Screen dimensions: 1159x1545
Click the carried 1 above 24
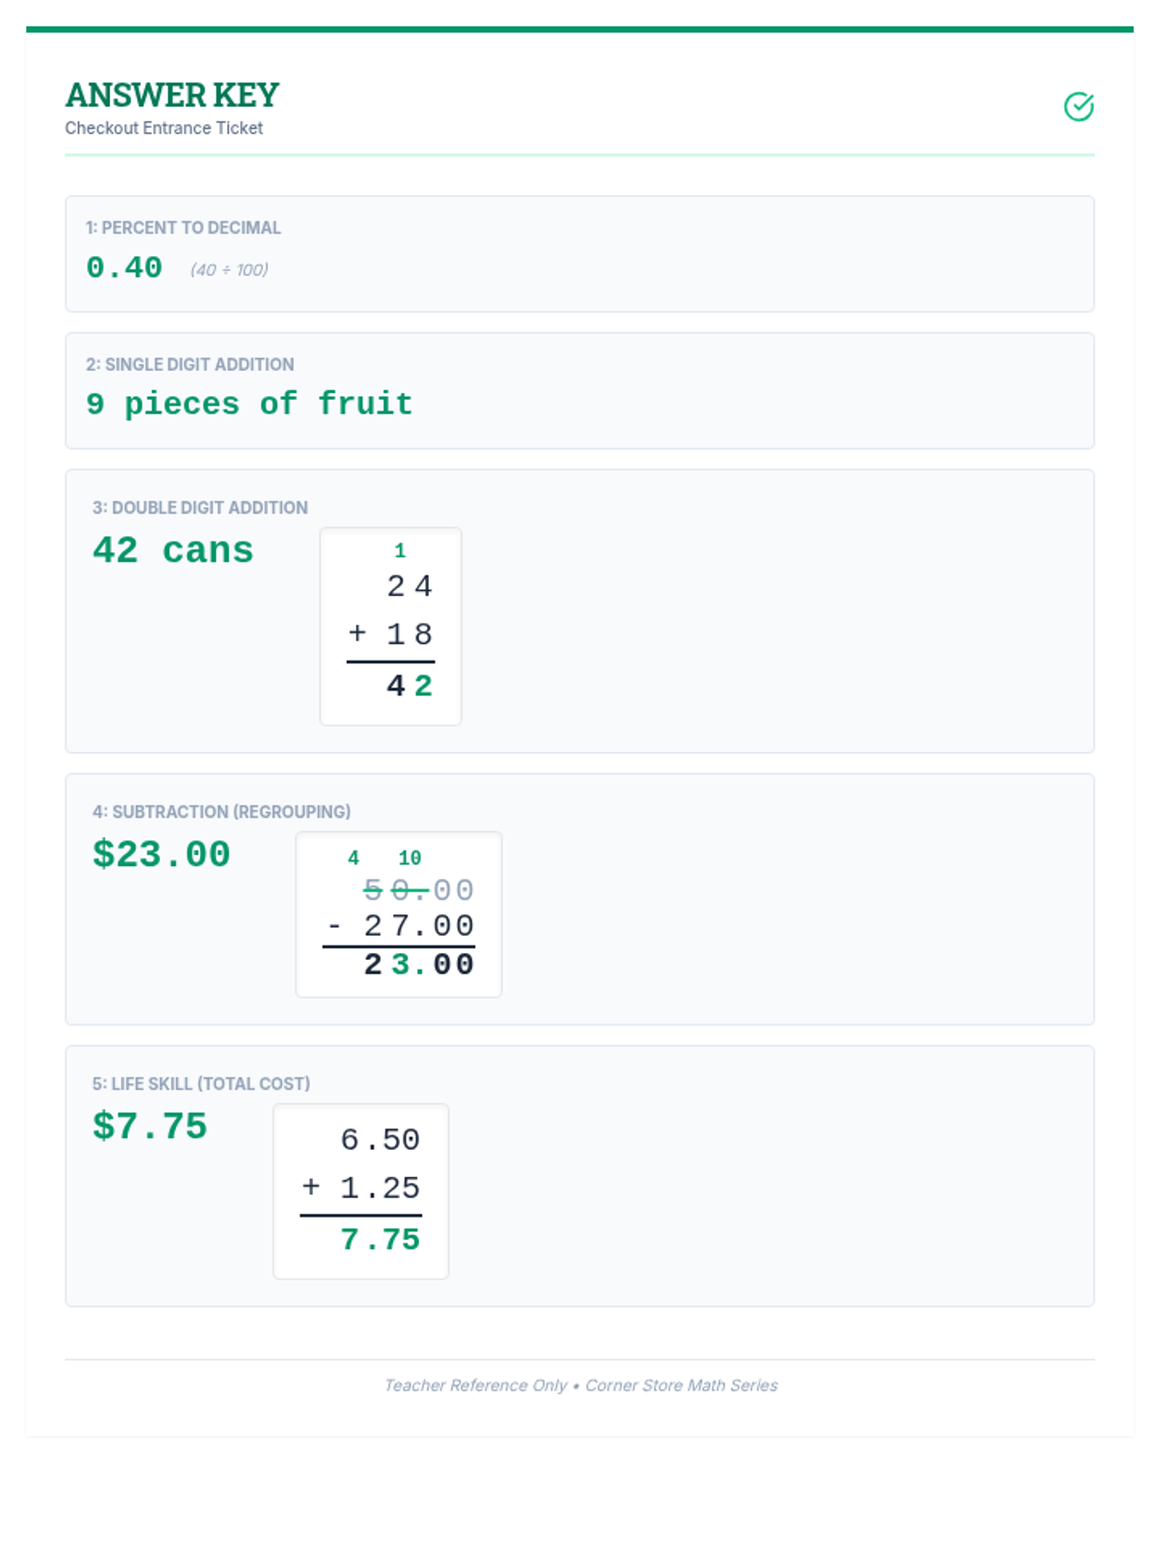click(400, 551)
